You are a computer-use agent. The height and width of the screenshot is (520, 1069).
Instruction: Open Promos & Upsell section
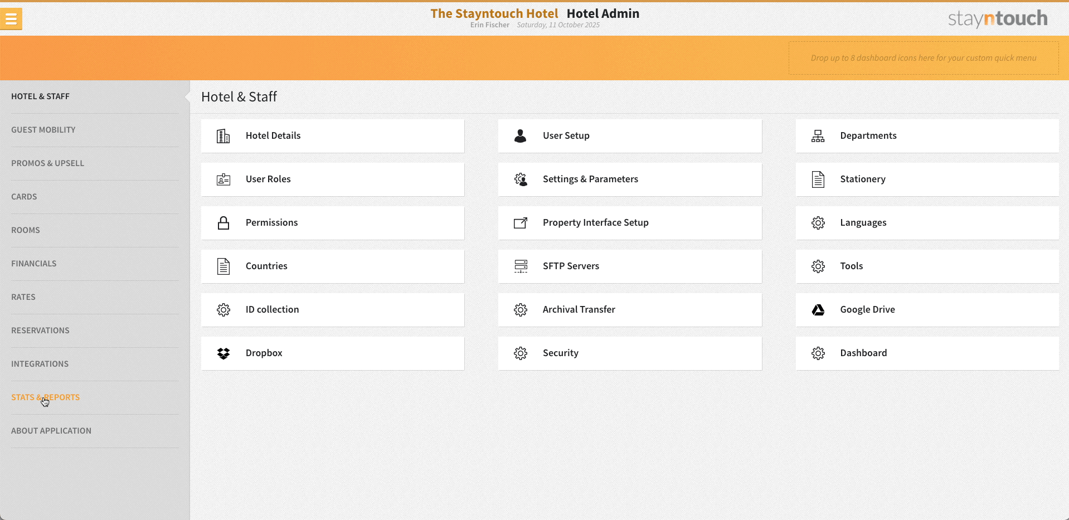click(47, 163)
